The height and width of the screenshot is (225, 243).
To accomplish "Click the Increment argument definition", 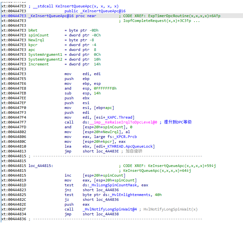I will click(x=38, y=64).
